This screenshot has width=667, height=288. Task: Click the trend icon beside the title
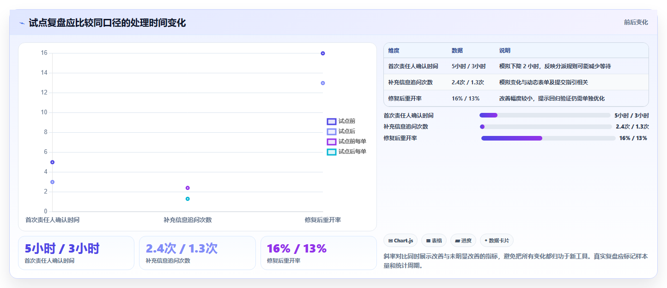pos(22,23)
